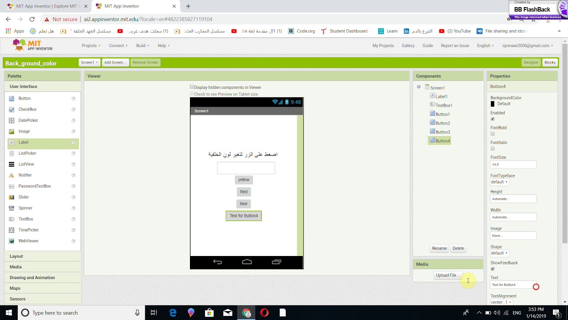568x320 pixels.
Task: Open the Help menu
Action: pos(163,45)
